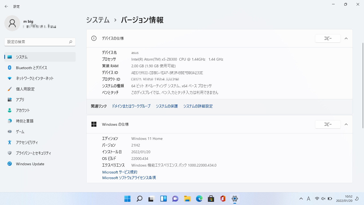Click the battery tray icon
The height and width of the screenshot is (205, 364).
coord(330,199)
